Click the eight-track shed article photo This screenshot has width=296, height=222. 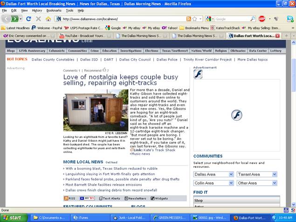[96, 111]
